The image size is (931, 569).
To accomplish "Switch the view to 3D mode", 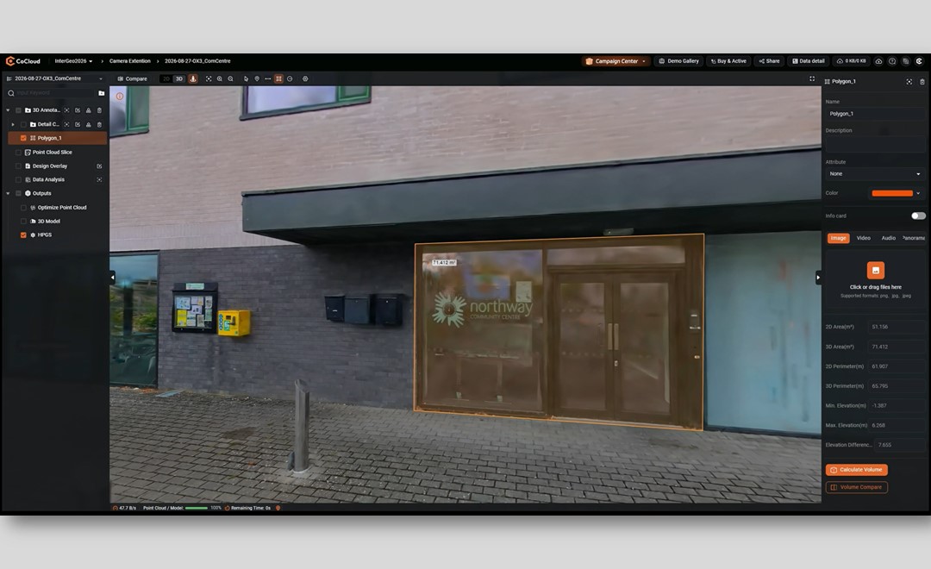I will (x=179, y=78).
